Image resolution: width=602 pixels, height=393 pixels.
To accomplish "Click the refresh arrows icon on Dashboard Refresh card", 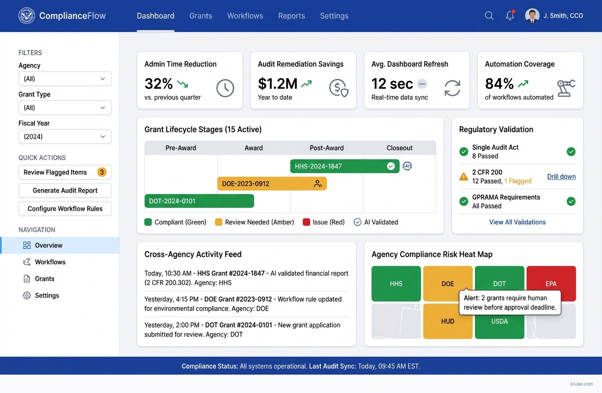I will [x=452, y=88].
